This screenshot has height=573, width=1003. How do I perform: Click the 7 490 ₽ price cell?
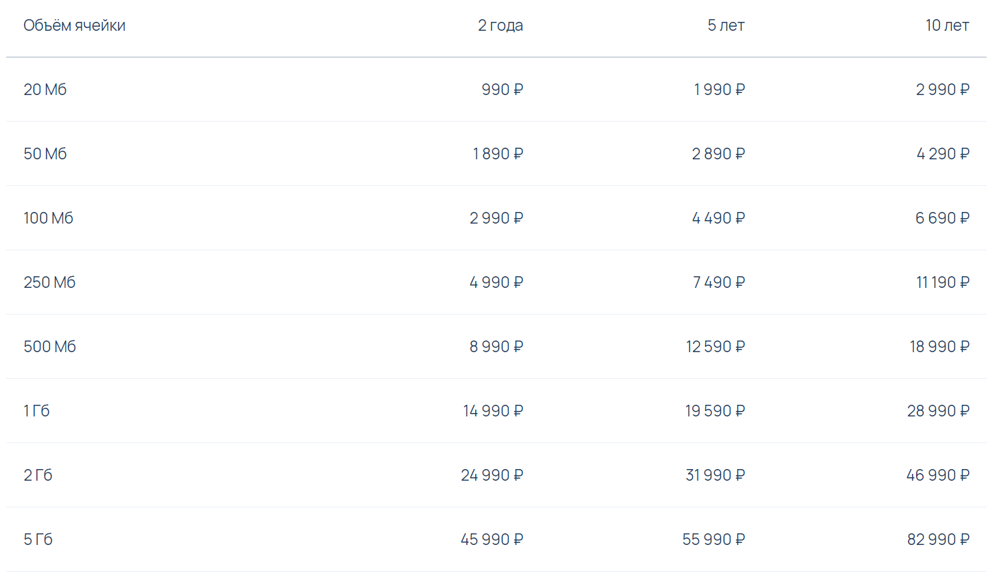tap(718, 282)
